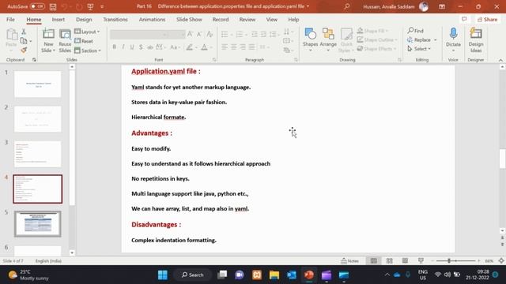
Task: Switch to the Slide Show tab
Action: coord(189,19)
